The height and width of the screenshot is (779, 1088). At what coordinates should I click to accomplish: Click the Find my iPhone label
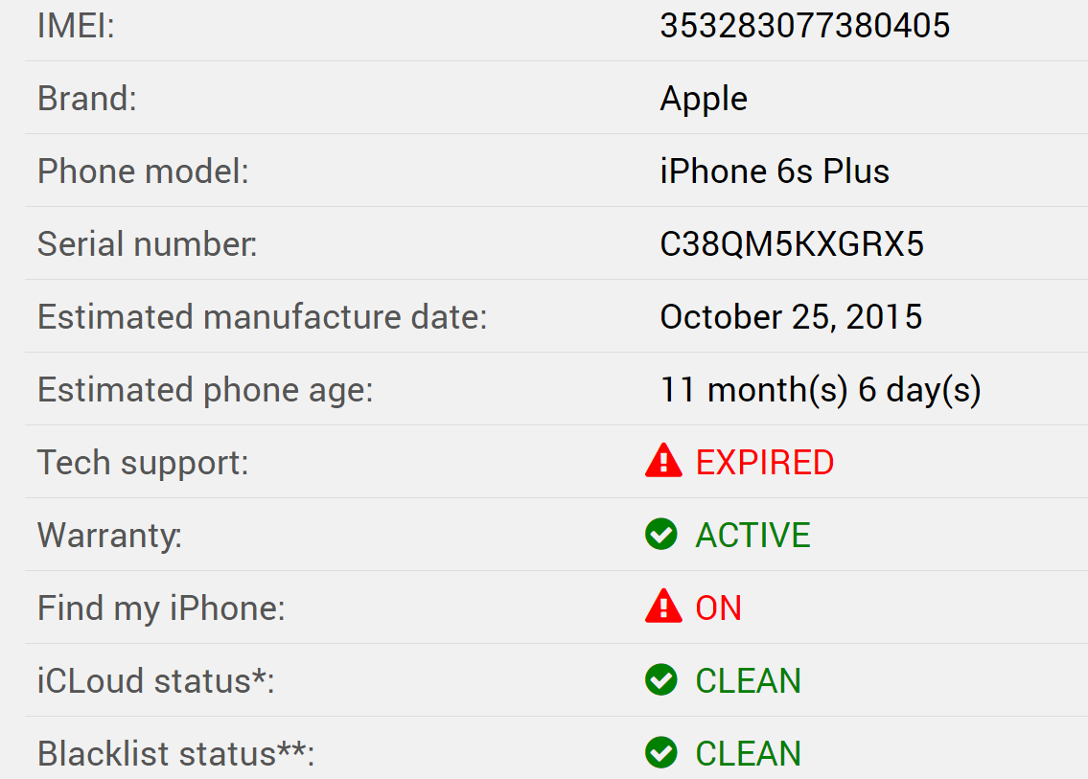(x=161, y=608)
